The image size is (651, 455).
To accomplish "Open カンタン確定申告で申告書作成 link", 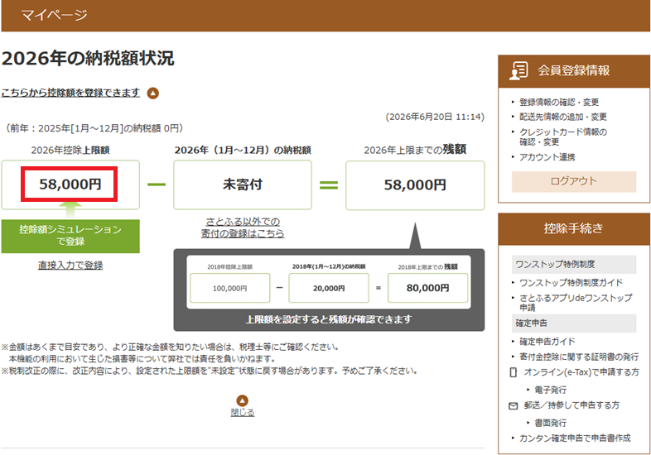I will click(x=575, y=438).
